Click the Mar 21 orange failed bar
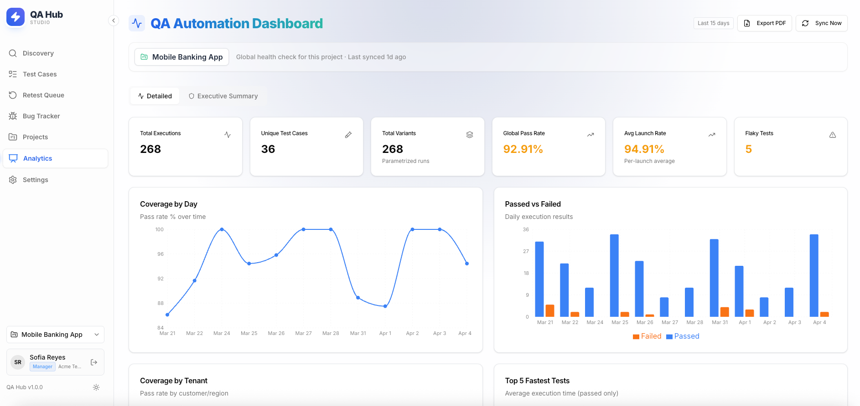The image size is (860, 406). [x=550, y=311]
